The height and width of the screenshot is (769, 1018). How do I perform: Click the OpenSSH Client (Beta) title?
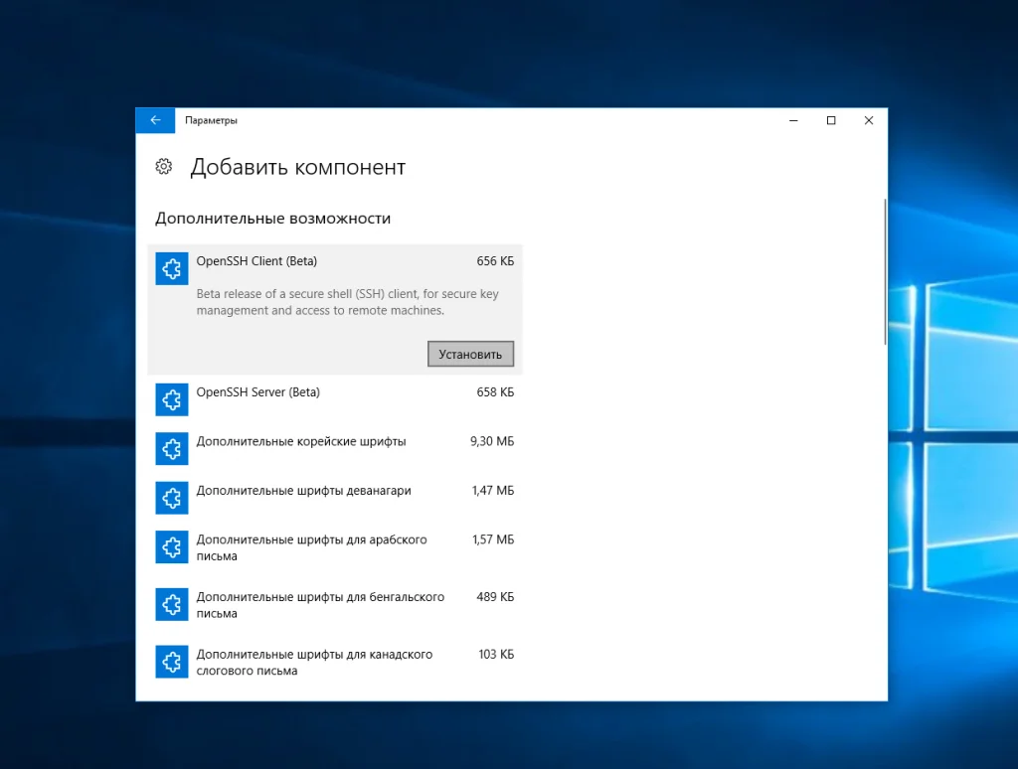tap(256, 261)
